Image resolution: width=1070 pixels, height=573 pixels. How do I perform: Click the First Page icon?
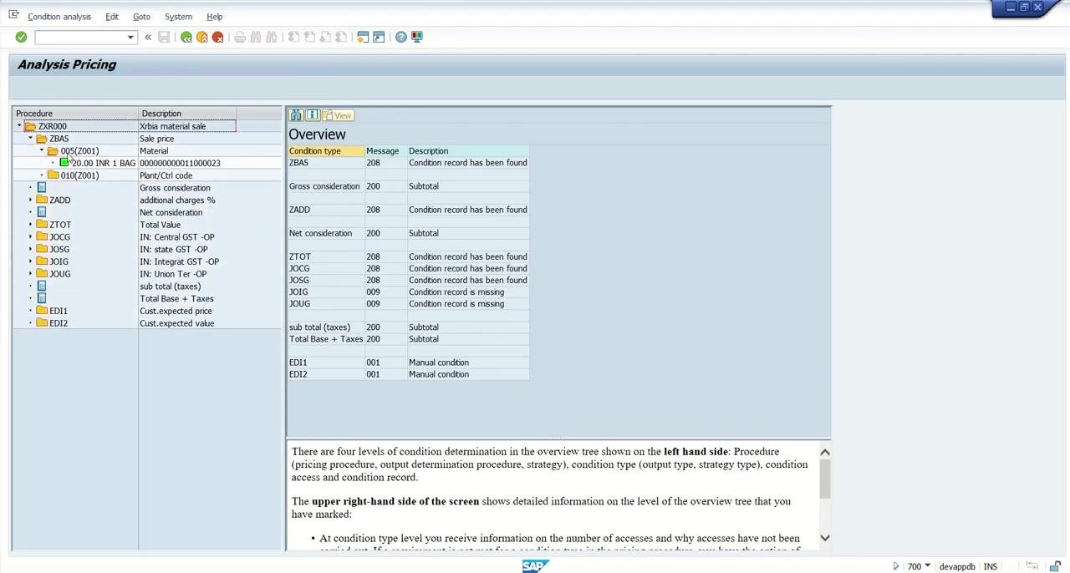(x=293, y=37)
